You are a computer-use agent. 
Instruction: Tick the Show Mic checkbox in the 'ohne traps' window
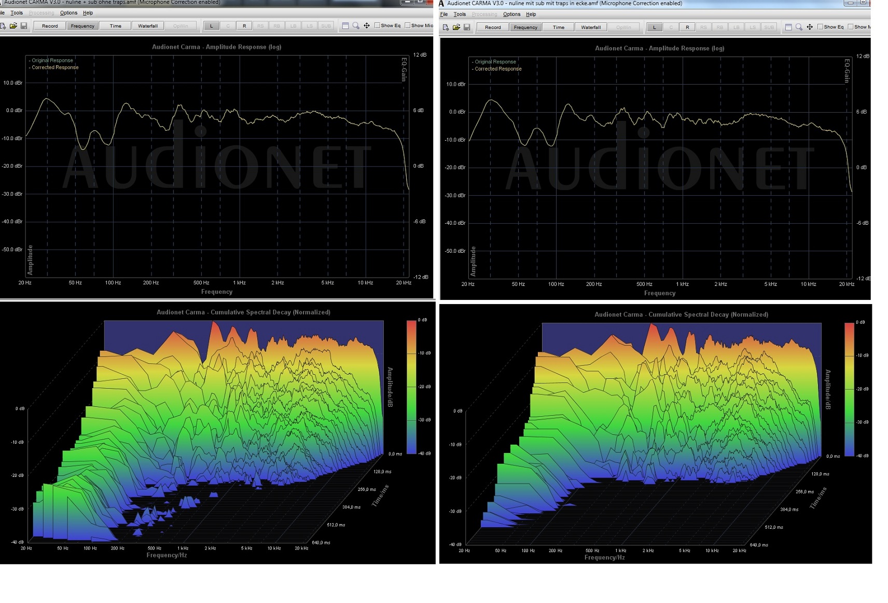[x=408, y=25]
